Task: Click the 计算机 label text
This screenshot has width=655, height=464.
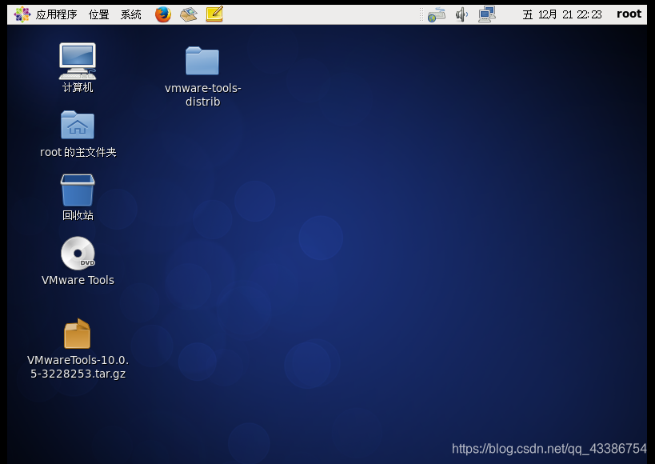Action: [x=78, y=87]
